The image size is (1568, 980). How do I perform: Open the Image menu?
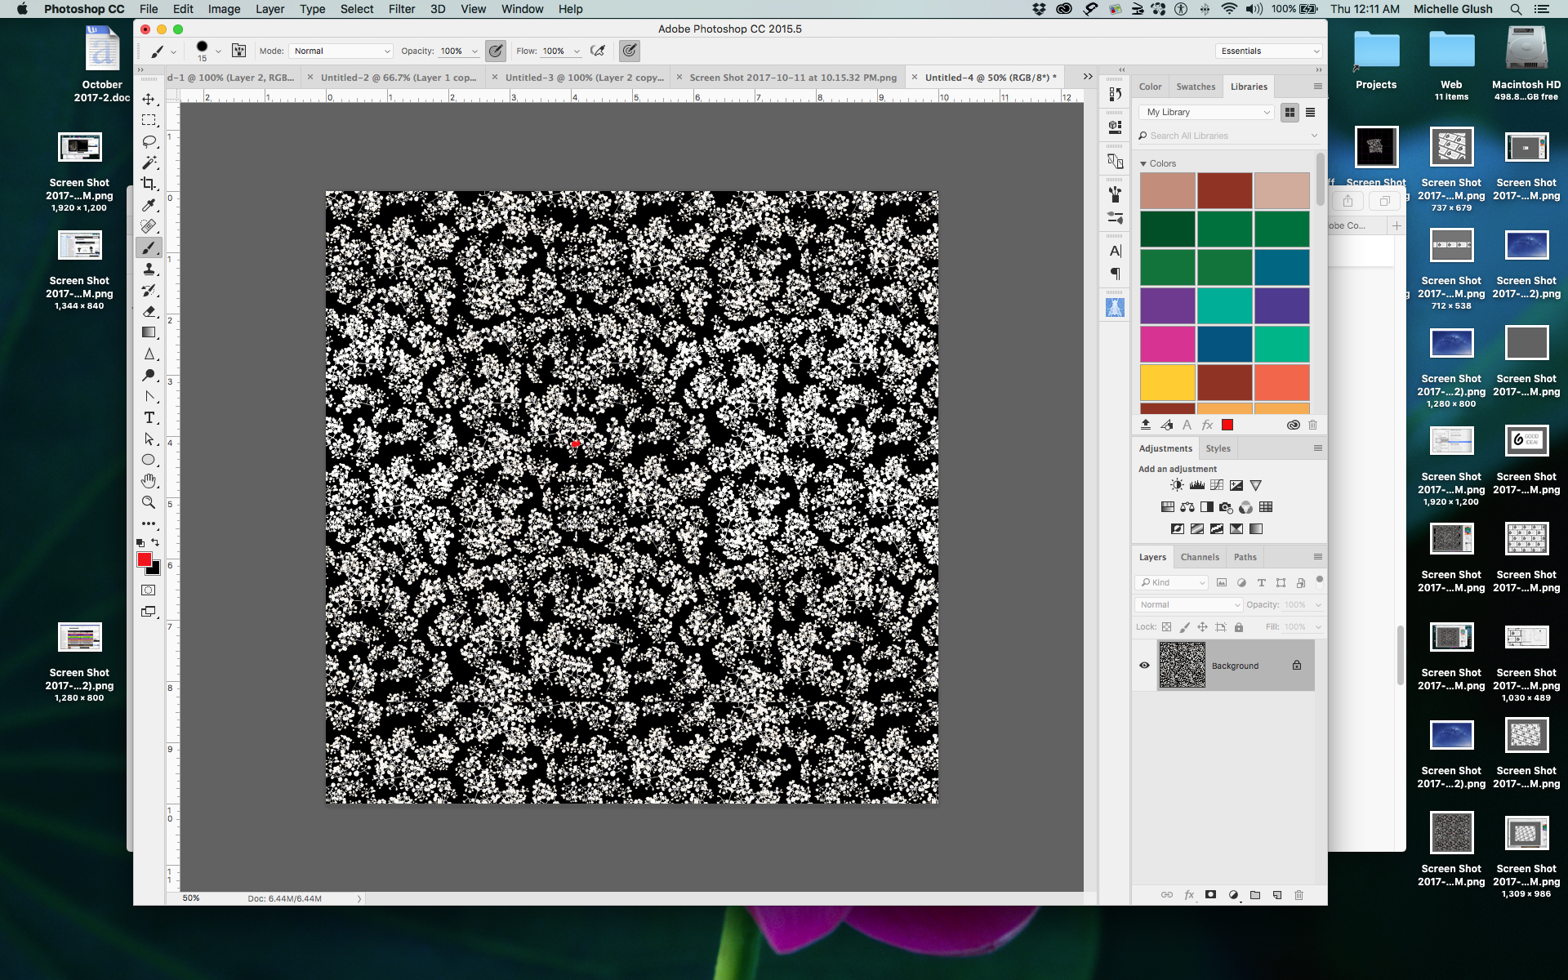(224, 9)
